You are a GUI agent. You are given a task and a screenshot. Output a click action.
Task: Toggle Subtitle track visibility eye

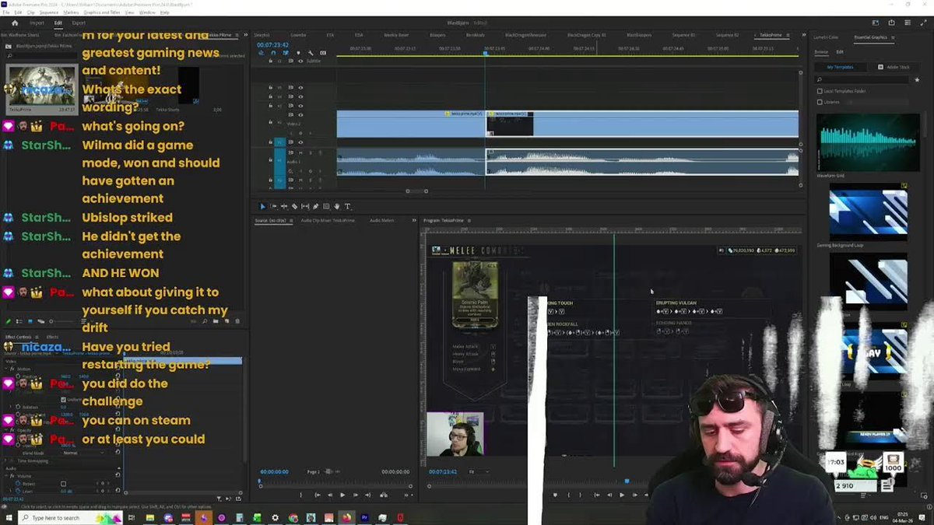(300, 61)
